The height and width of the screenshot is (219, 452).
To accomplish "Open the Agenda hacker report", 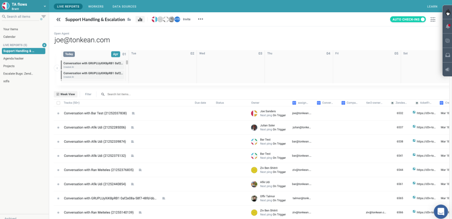I will [14, 58].
